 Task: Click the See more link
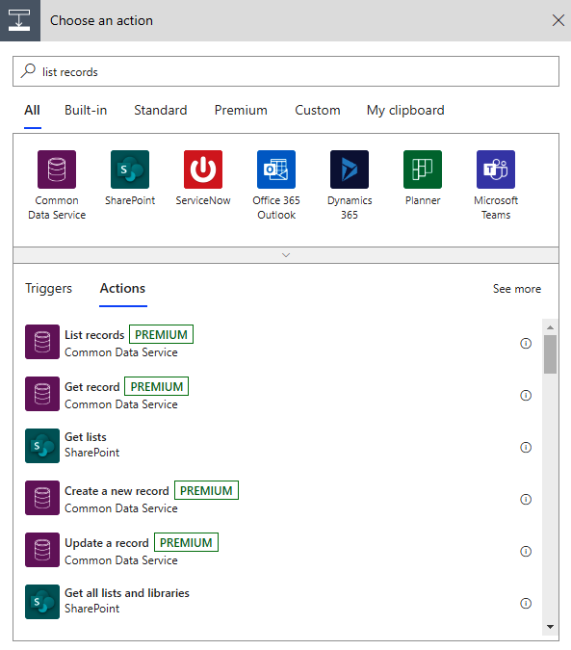pos(517,289)
